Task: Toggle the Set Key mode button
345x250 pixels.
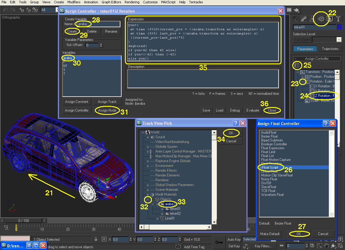Action: point(234,246)
